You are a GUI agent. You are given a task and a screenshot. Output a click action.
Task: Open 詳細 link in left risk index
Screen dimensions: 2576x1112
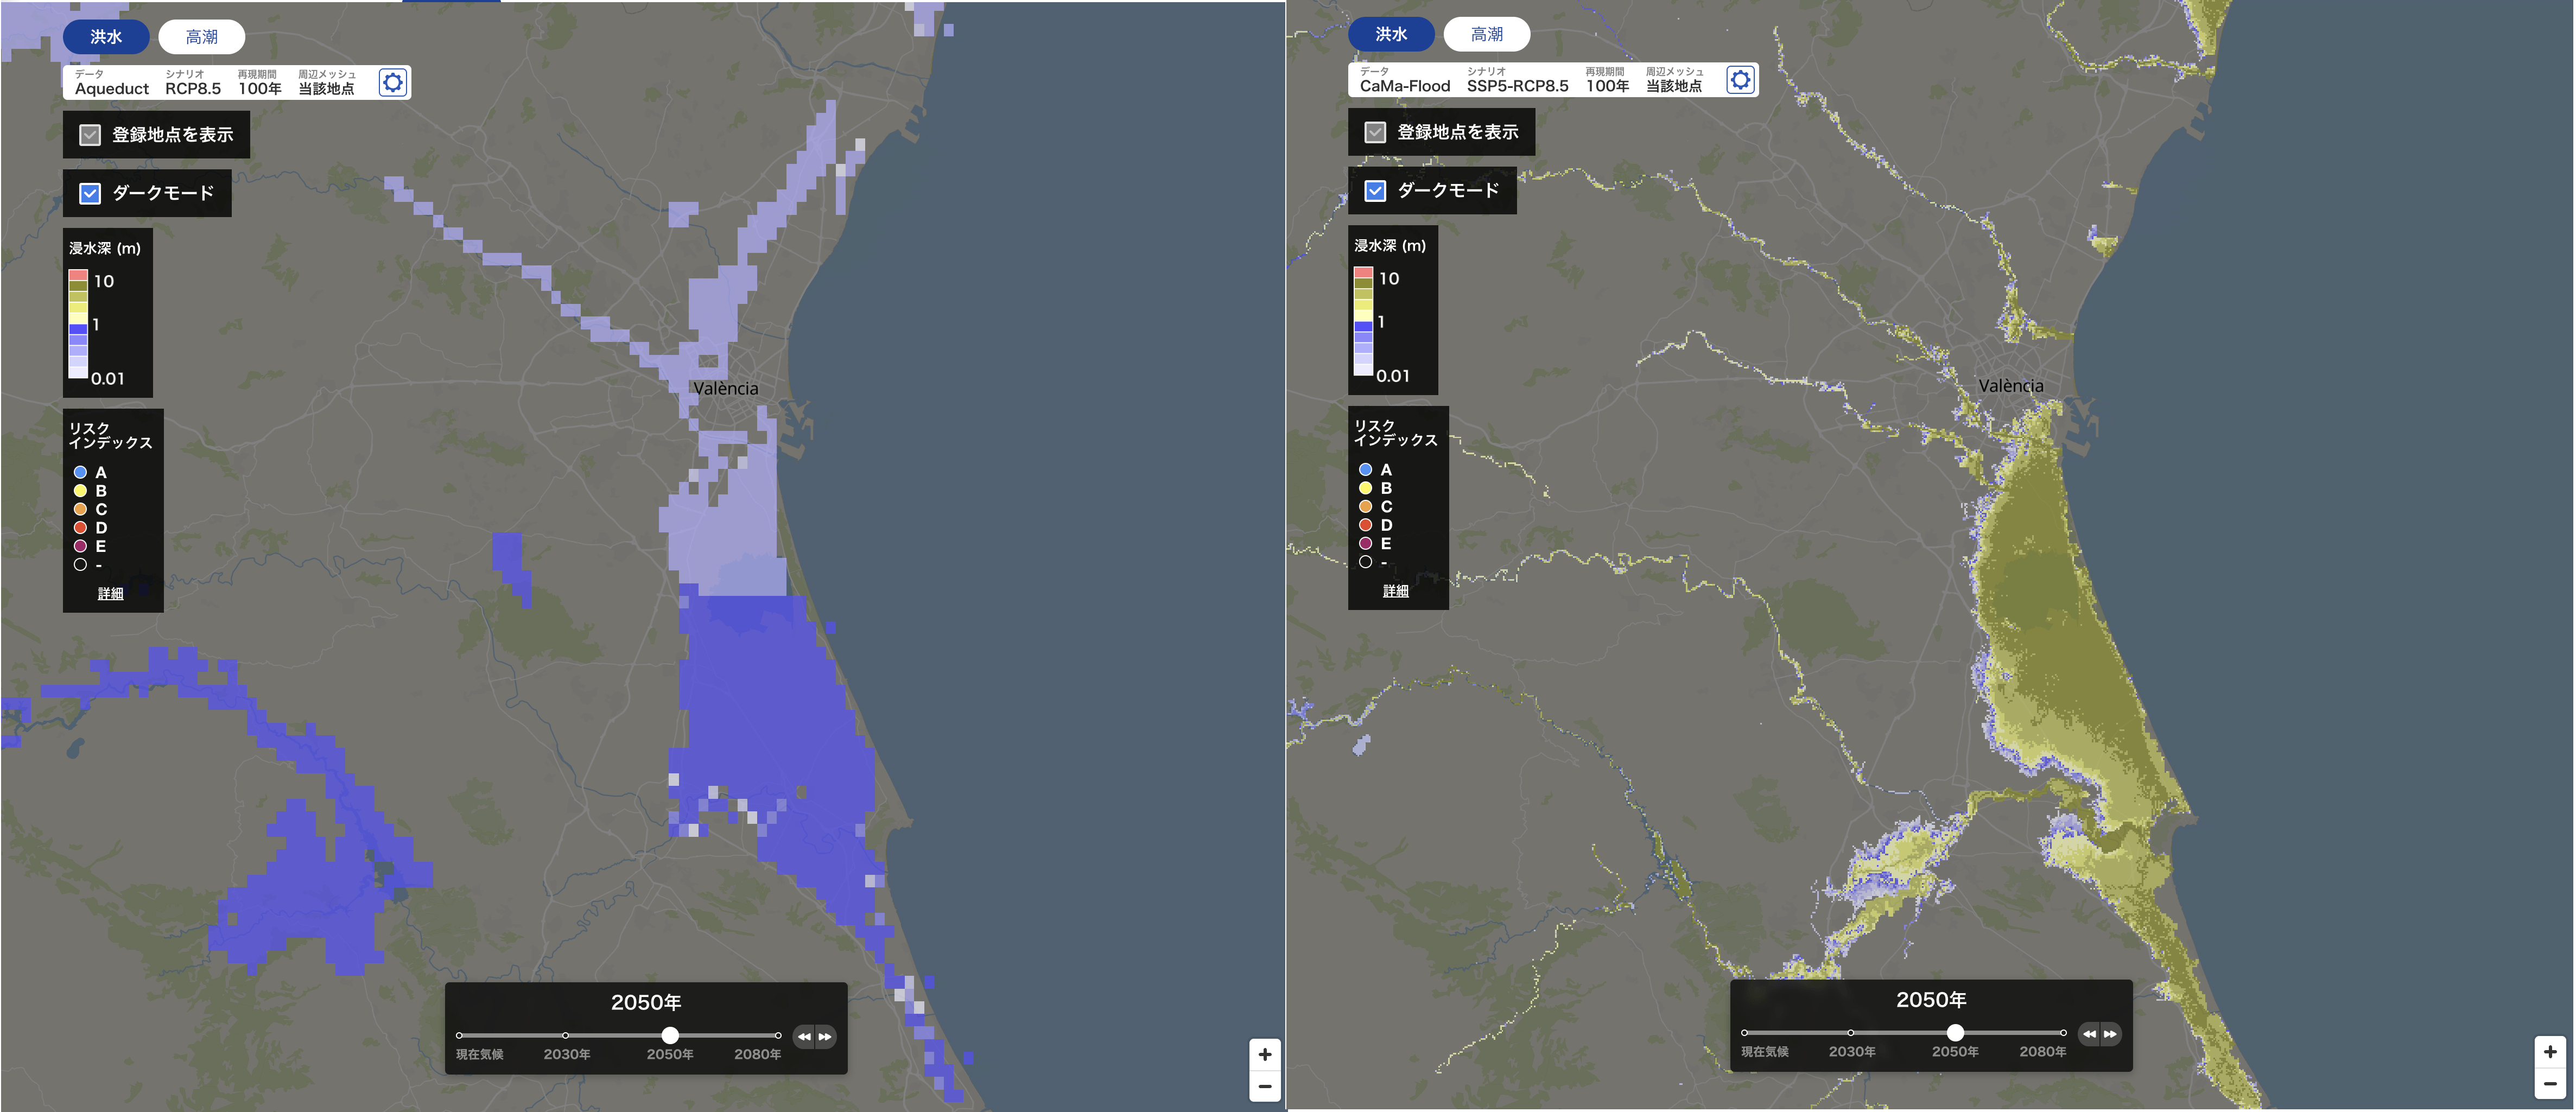point(110,593)
